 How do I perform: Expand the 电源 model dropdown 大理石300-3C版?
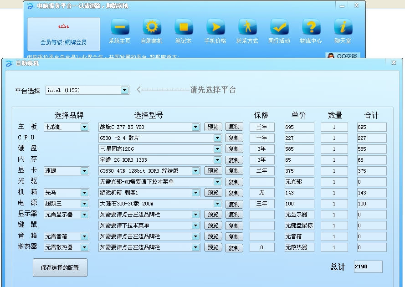point(217,204)
